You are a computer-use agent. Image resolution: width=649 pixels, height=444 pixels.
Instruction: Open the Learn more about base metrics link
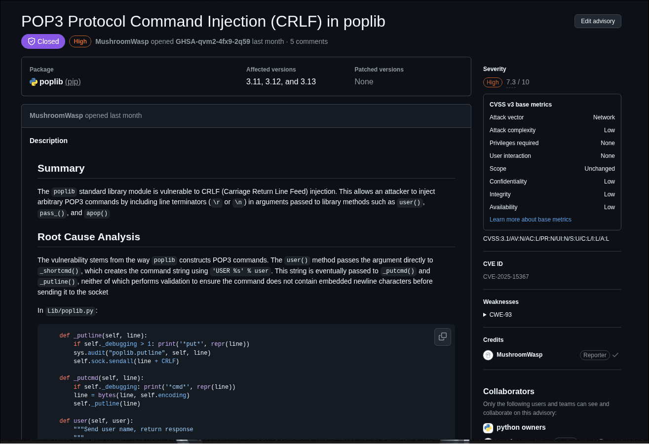tap(530, 219)
